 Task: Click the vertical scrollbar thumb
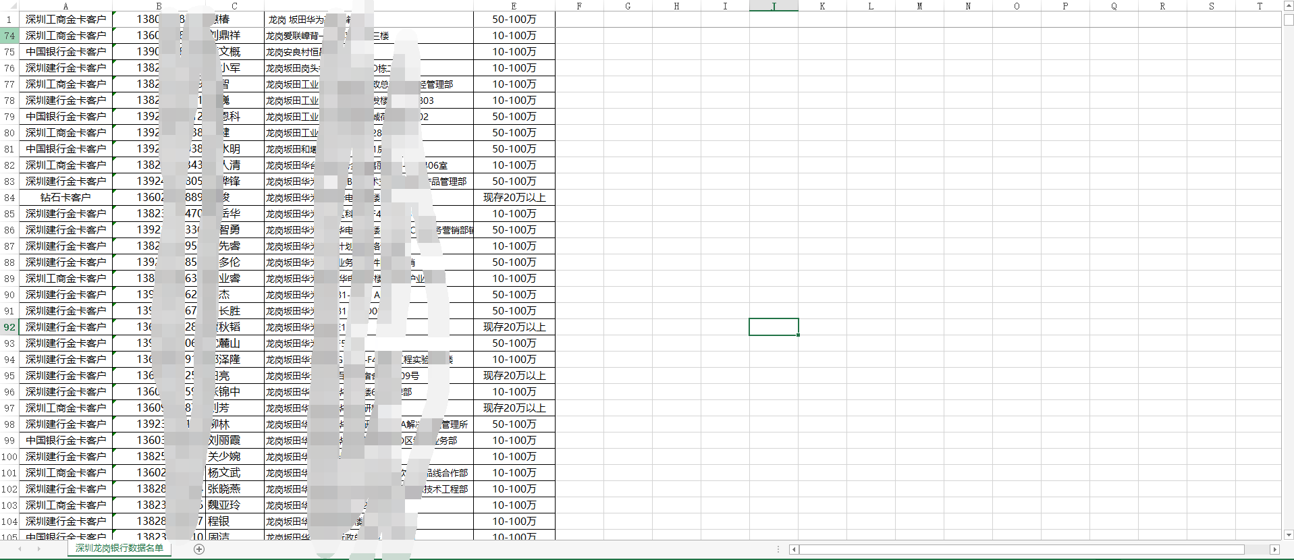[x=1288, y=19]
